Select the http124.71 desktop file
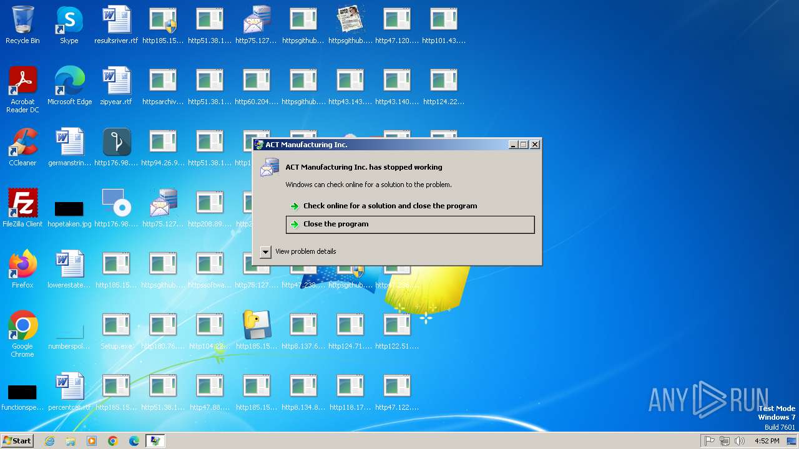799x449 pixels. 350,331
